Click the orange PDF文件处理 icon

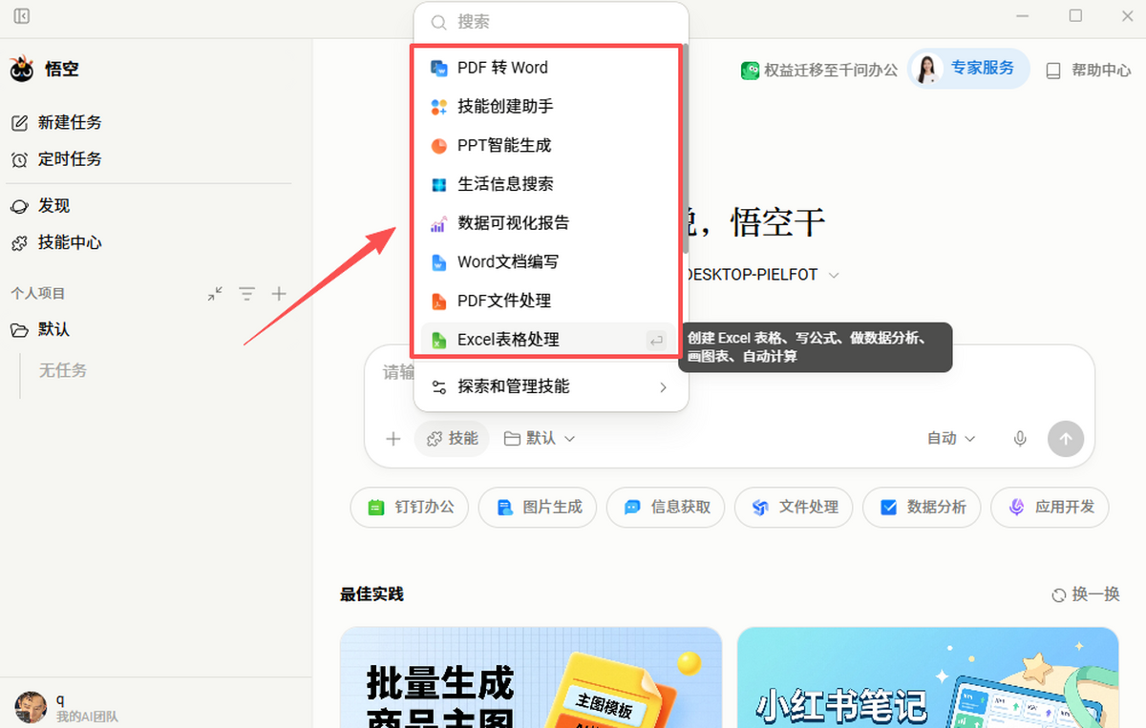(439, 301)
